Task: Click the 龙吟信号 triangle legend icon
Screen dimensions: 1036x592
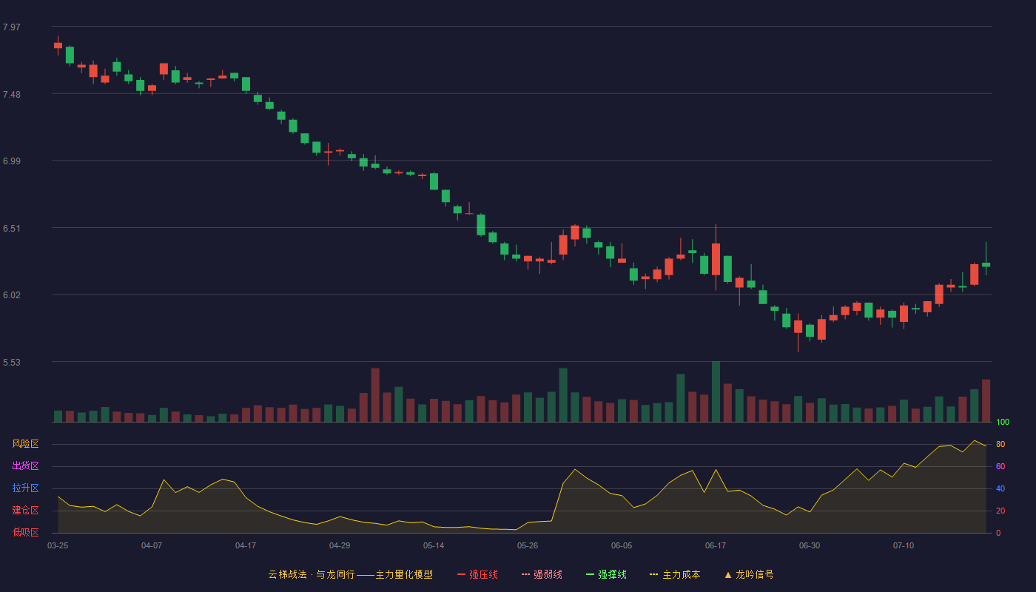Action: pyautogui.click(x=728, y=574)
